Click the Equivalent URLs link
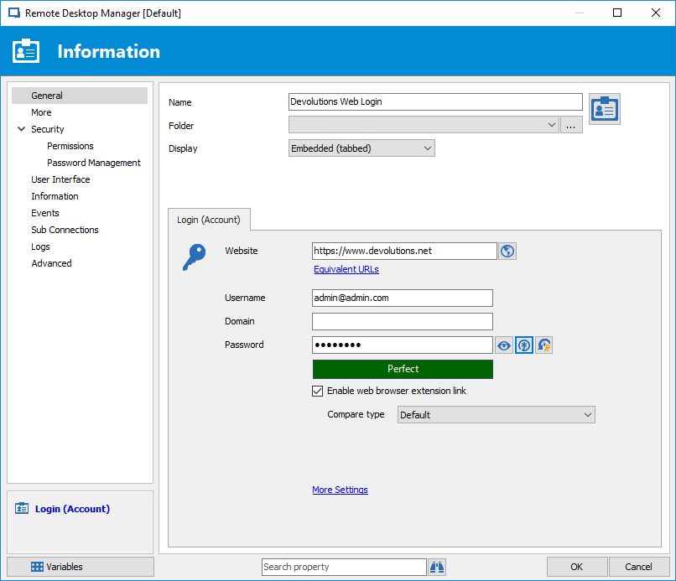The image size is (676, 581). tap(346, 269)
